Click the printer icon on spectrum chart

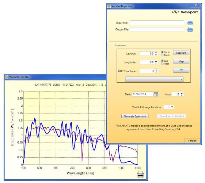pos(140,174)
